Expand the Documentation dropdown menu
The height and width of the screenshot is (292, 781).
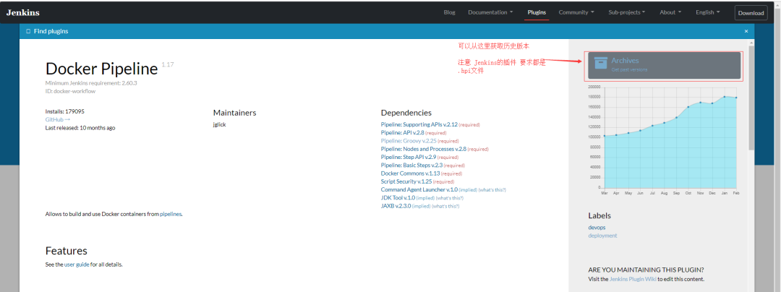(490, 12)
